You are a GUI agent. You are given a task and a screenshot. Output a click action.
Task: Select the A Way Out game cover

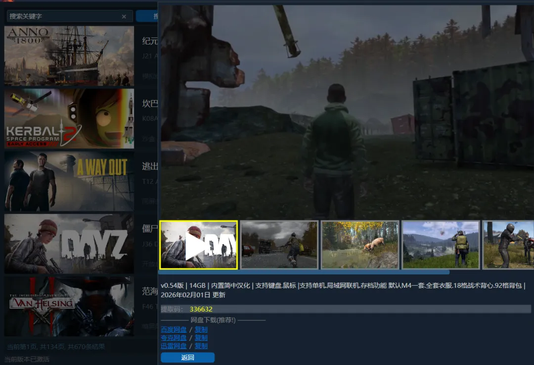point(69,181)
